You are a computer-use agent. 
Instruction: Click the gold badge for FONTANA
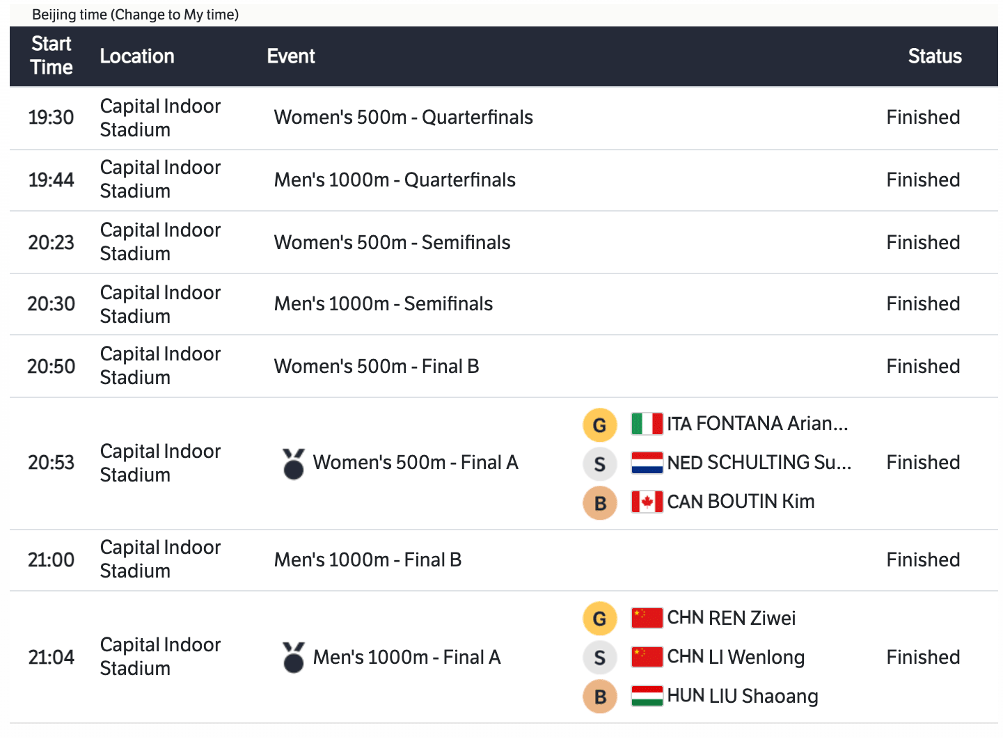[x=599, y=424]
